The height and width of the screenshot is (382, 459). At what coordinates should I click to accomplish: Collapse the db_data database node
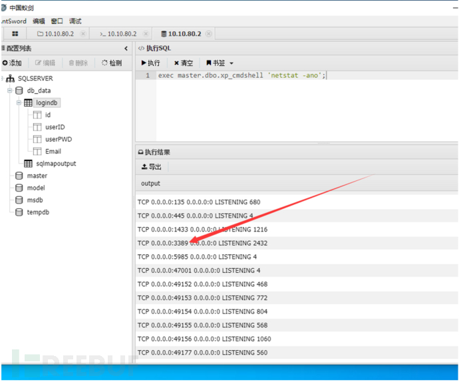click(10, 91)
